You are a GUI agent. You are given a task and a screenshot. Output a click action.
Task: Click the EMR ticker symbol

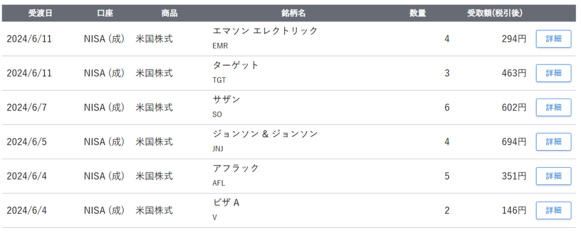[220, 46]
